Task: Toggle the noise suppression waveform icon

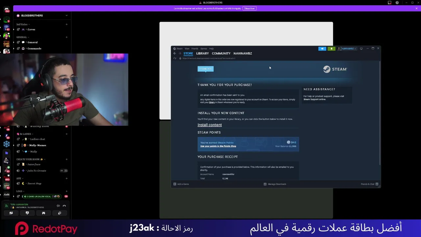Action: tap(58, 206)
